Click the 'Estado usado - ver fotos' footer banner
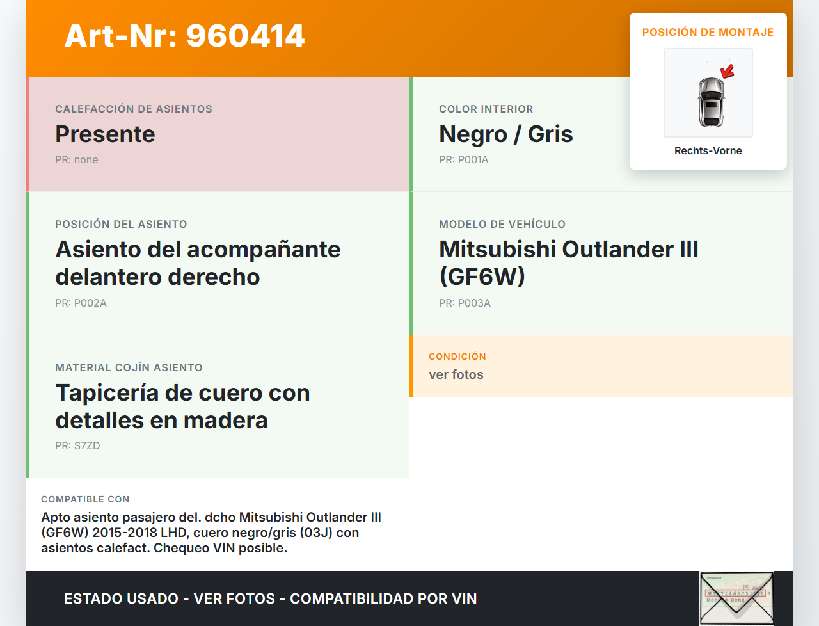Screen dimensions: 819x626 [x=270, y=598]
